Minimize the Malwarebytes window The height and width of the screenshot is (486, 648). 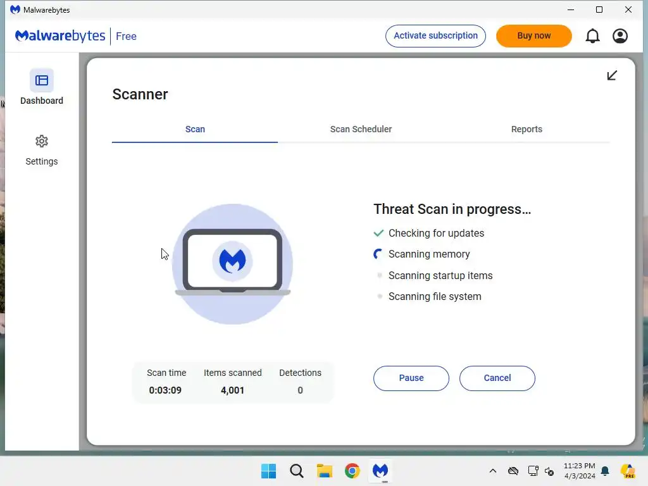coord(571,9)
